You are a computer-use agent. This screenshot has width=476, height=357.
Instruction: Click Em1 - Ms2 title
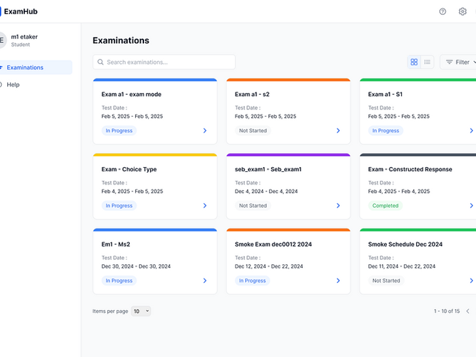point(115,245)
